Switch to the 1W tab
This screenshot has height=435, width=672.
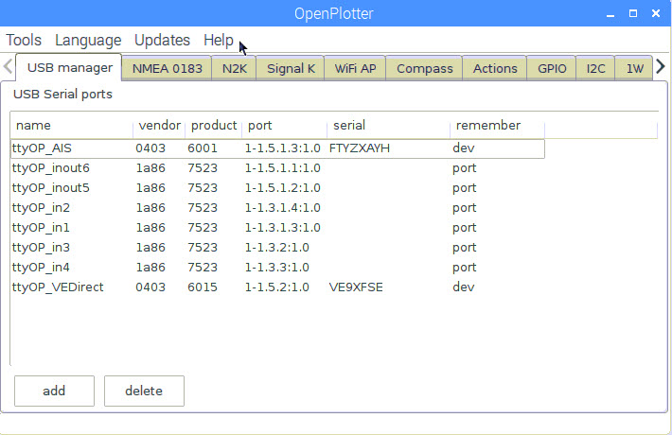point(634,68)
